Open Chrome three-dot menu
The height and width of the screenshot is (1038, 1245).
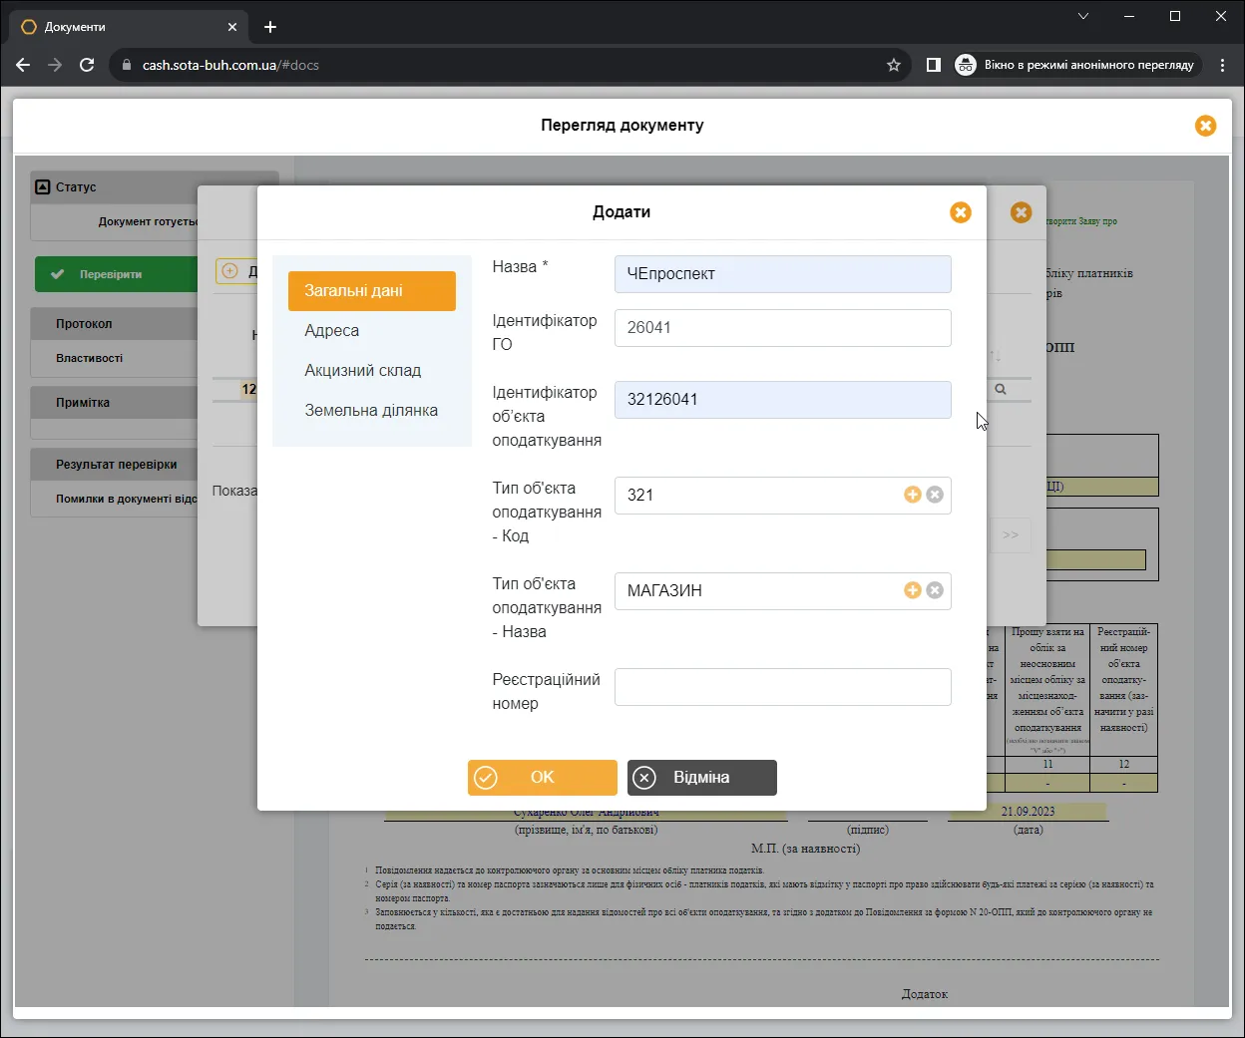click(x=1223, y=65)
